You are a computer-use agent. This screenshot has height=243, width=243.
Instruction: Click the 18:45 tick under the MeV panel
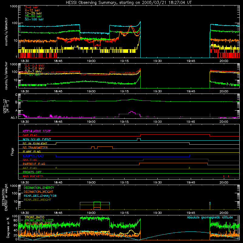(x=58, y=91)
